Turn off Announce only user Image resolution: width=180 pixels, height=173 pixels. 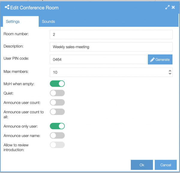tap(57, 126)
